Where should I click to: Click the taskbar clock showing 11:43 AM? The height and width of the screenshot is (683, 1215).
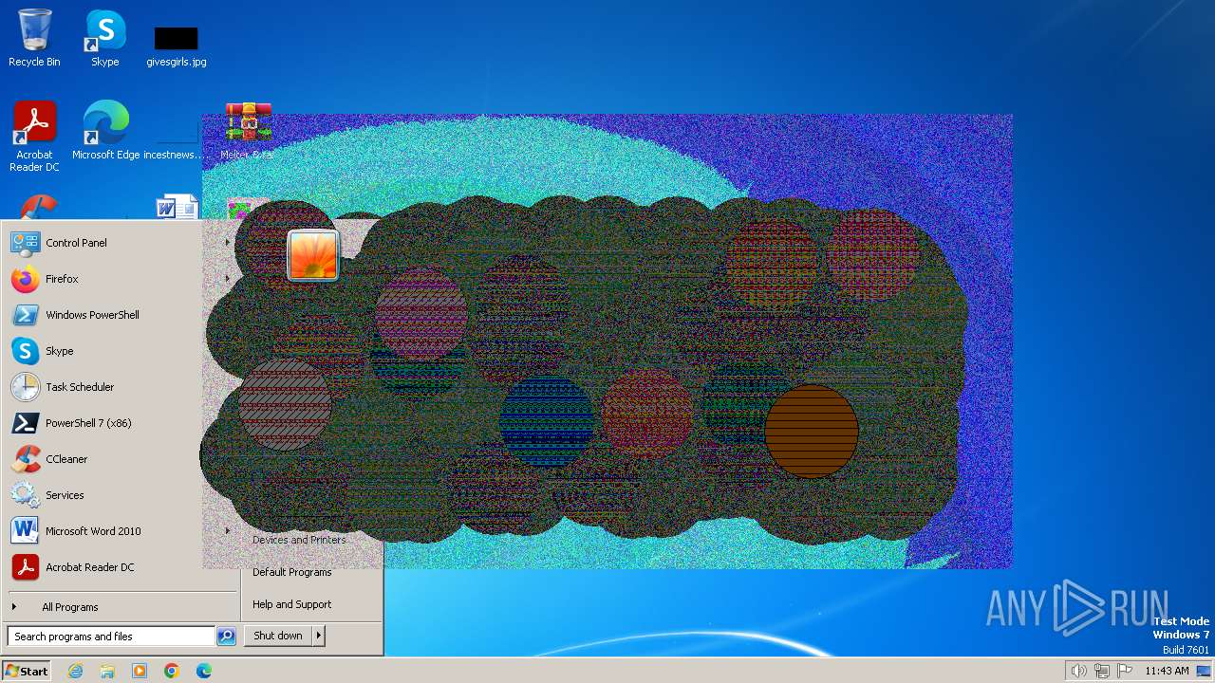[x=1167, y=671]
